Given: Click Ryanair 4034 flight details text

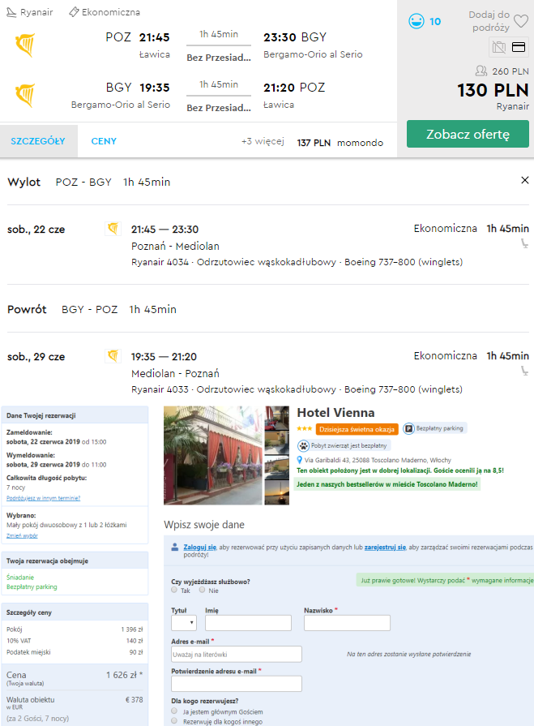Looking at the screenshot, I should (297, 262).
